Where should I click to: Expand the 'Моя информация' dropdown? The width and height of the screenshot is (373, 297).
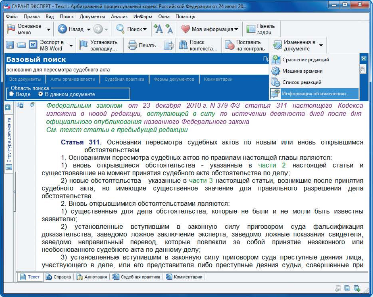236,29
